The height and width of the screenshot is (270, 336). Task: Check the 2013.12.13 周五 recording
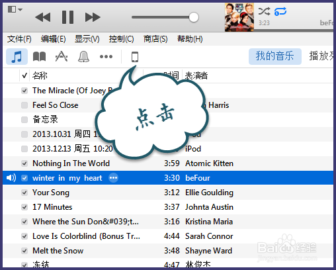(24, 149)
